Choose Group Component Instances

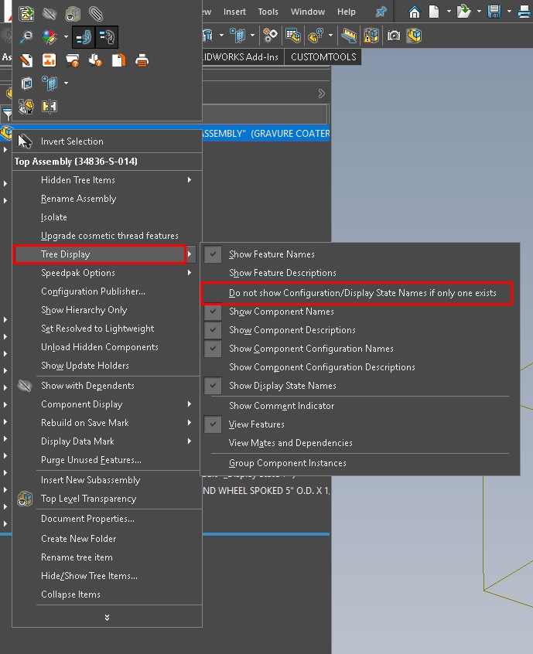coord(287,463)
